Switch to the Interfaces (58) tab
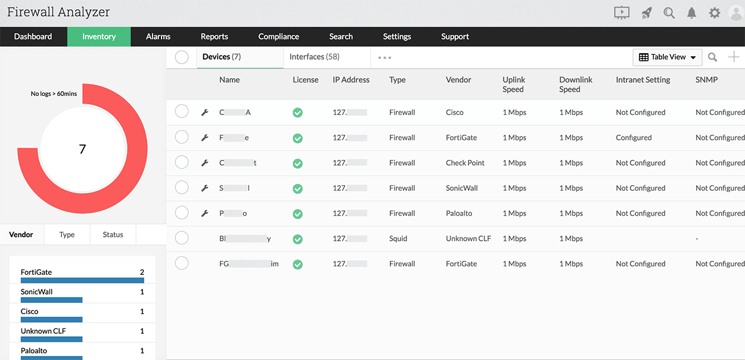 pos(314,56)
